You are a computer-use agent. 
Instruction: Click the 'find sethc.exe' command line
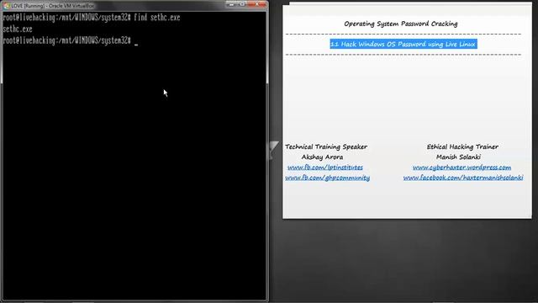92,18
